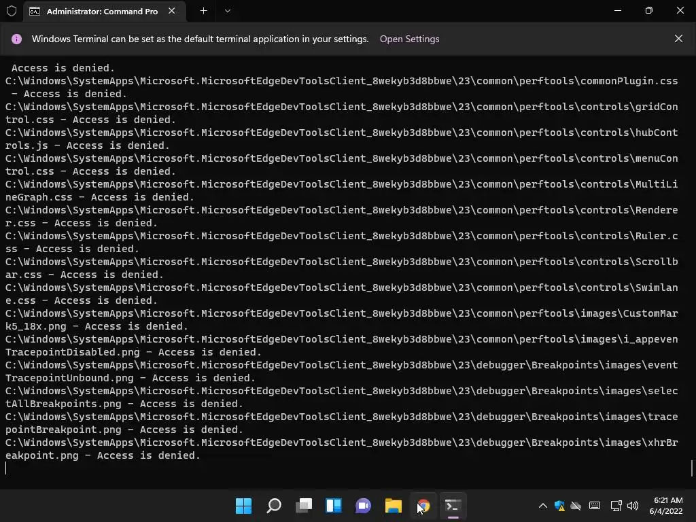Open volume control in system tray
Image resolution: width=696 pixels, height=522 pixels.
[633, 506]
